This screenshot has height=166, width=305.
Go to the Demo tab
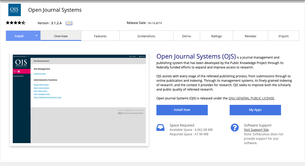click(187, 36)
